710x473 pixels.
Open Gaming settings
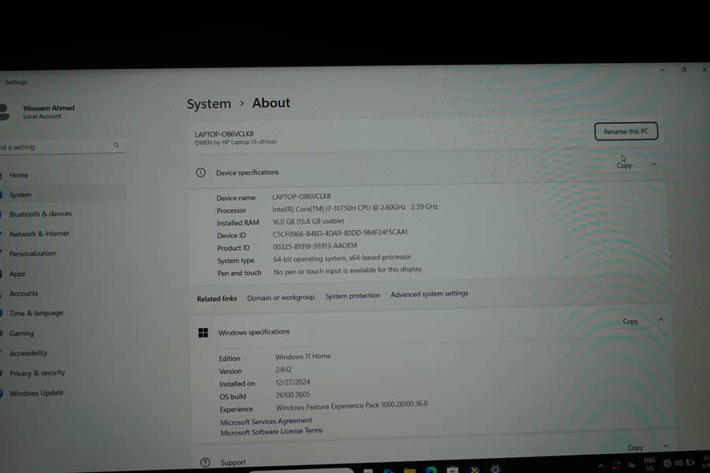point(21,333)
